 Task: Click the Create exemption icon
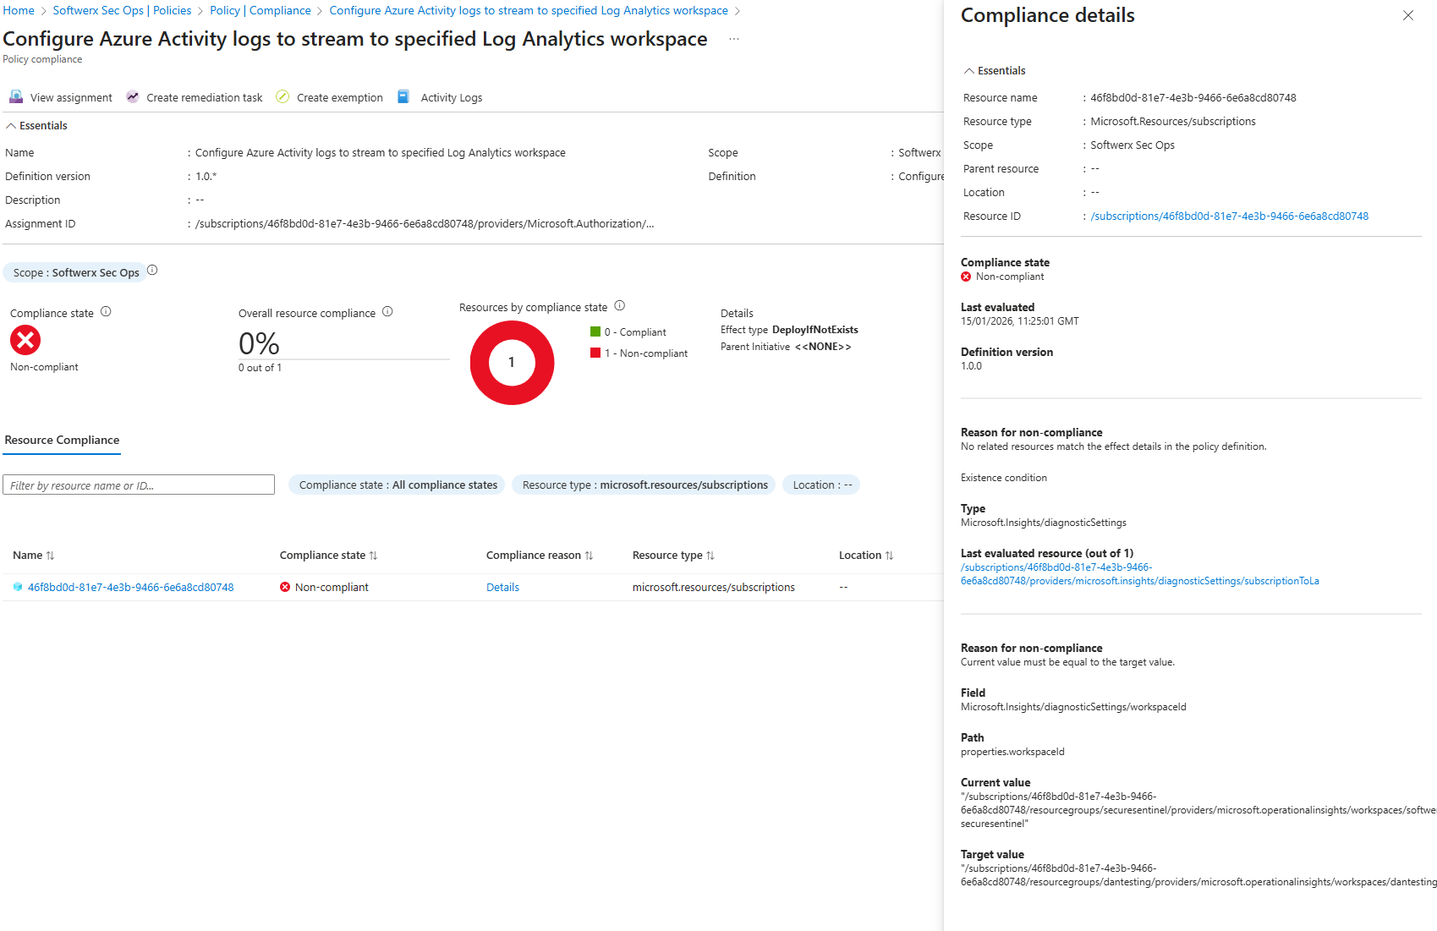(282, 97)
